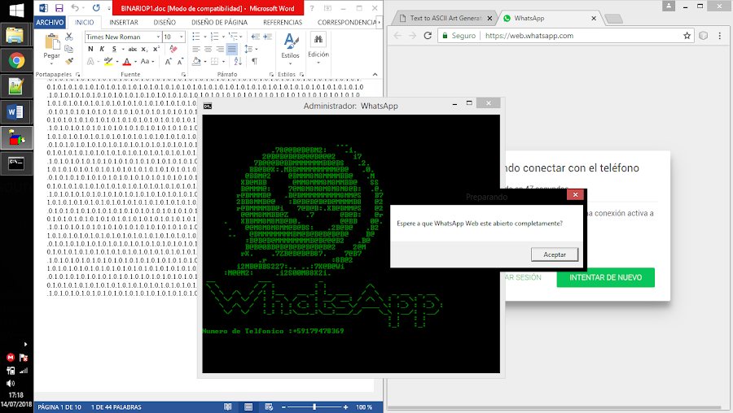
Task: Cut selection with the scissors icon
Action: [69, 37]
